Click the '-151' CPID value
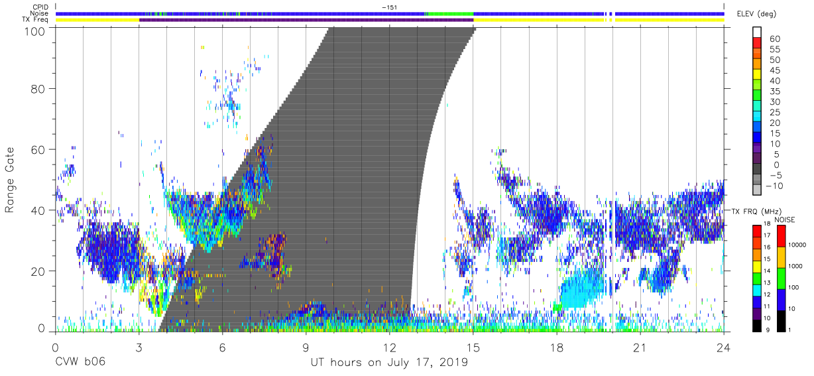The width and height of the screenshot is (814, 376). pos(390,7)
